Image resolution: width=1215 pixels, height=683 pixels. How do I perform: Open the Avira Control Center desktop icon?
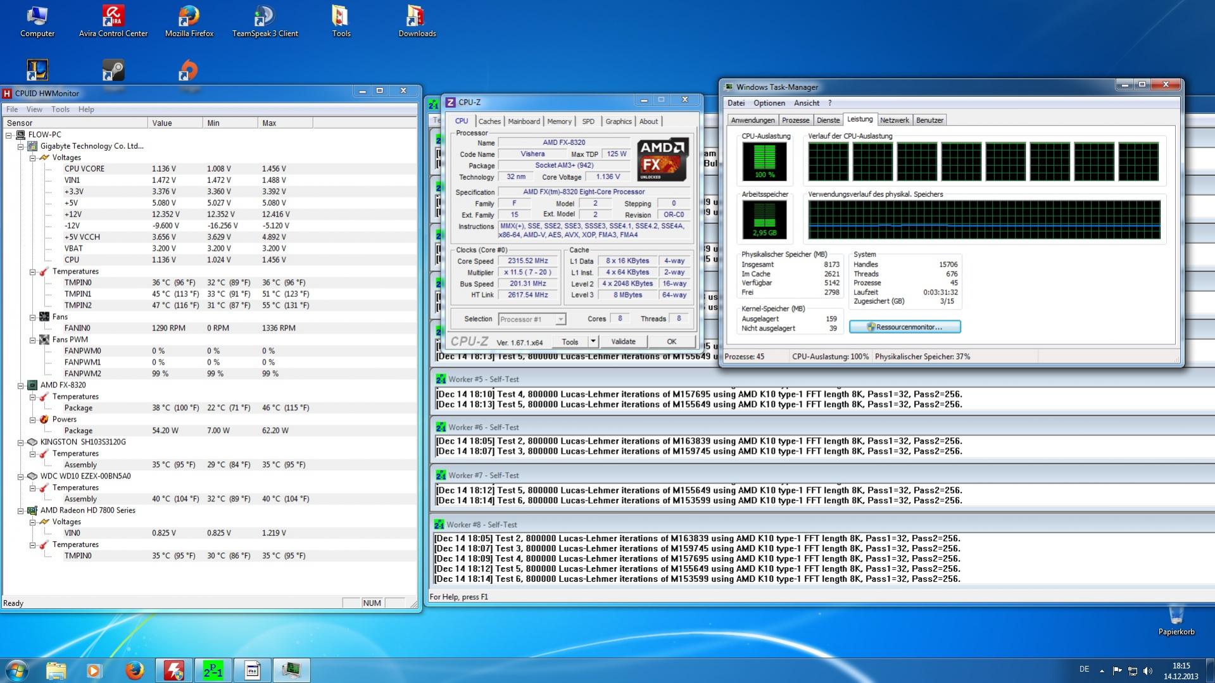(x=113, y=21)
